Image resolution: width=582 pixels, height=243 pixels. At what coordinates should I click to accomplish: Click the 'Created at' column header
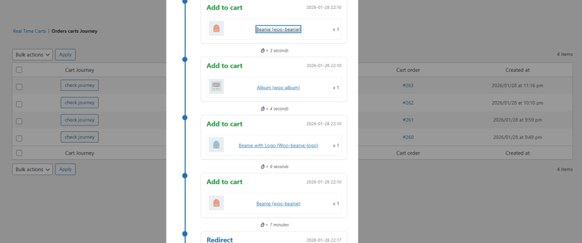click(x=517, y=70)
